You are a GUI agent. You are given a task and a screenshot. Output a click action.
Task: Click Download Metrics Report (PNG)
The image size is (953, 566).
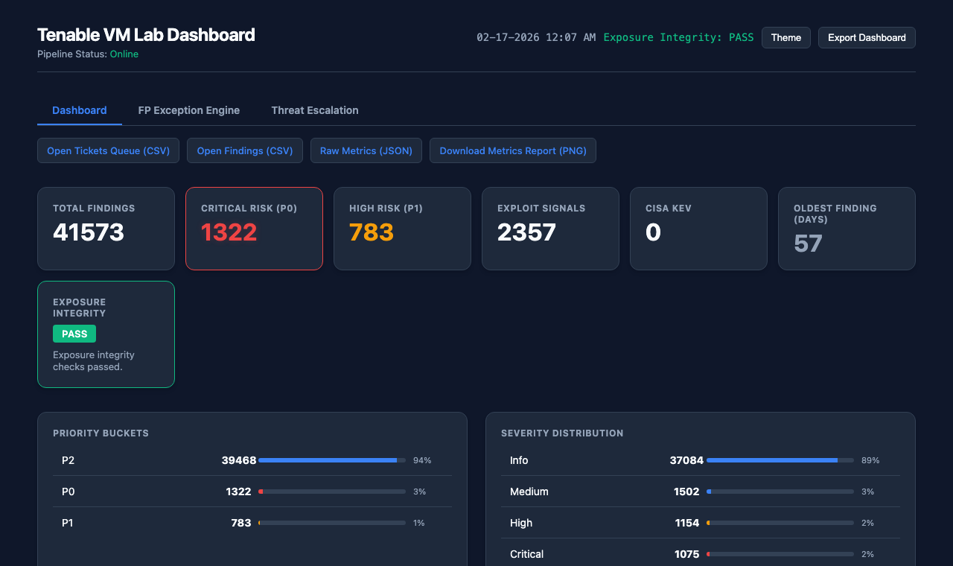click(x=513, y=150)
